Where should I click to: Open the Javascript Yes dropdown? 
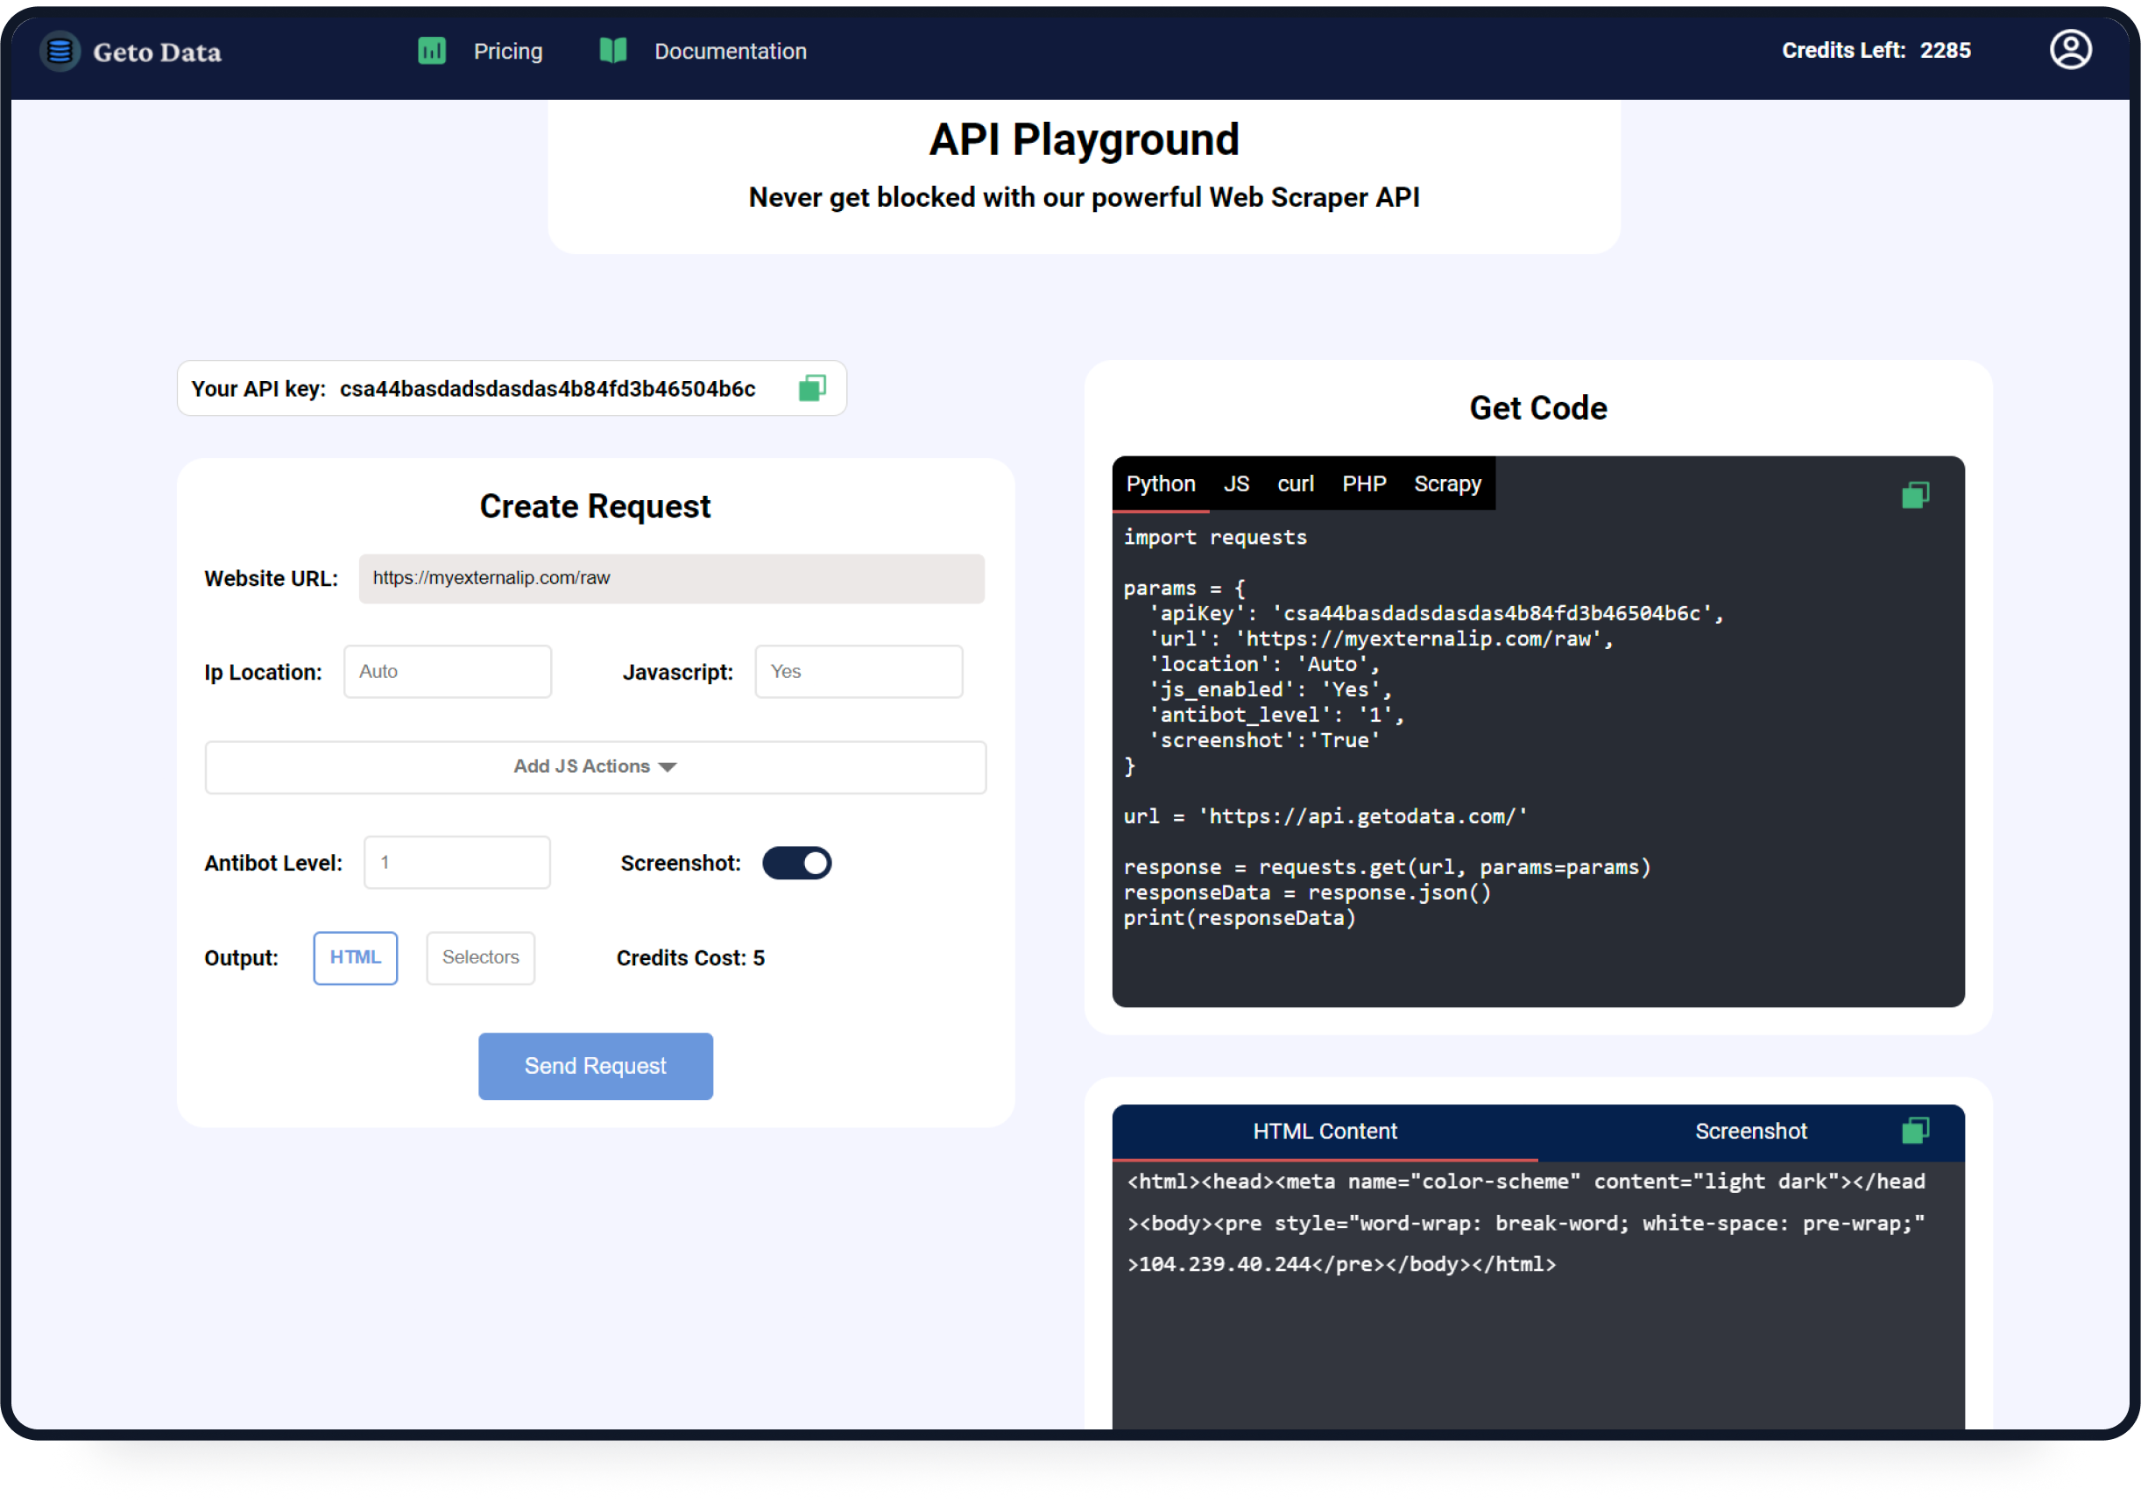(859, 671)
